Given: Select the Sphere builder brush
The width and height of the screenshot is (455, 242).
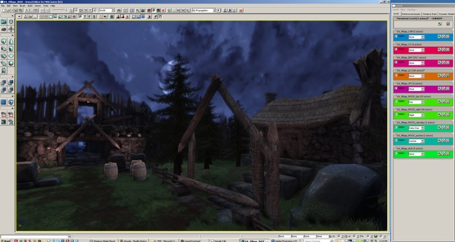Looking at the screenshot, I should tap(11, 63).
